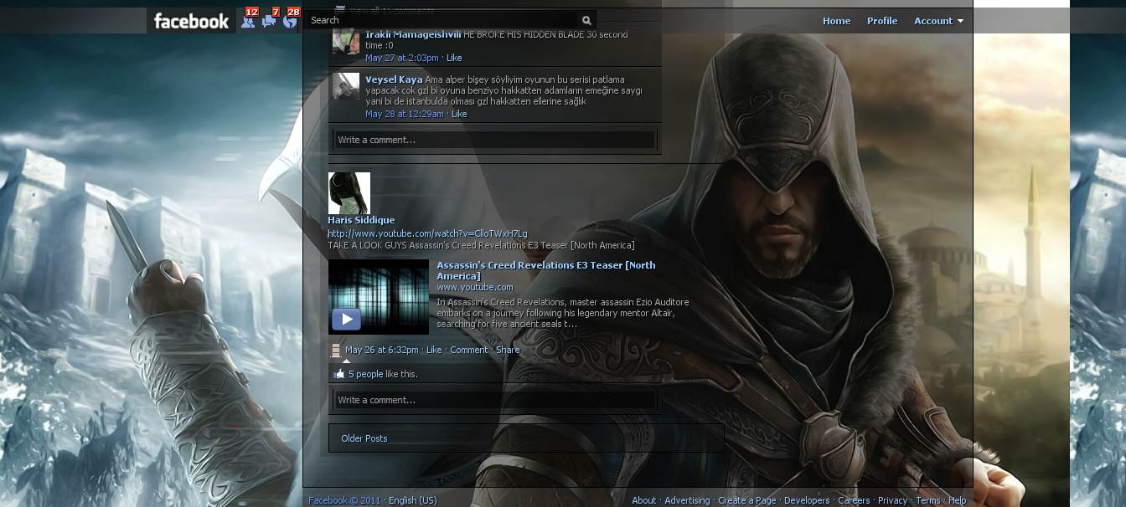Click the Write a comment field
The image size is (1126, 507).
click(494, 398)
